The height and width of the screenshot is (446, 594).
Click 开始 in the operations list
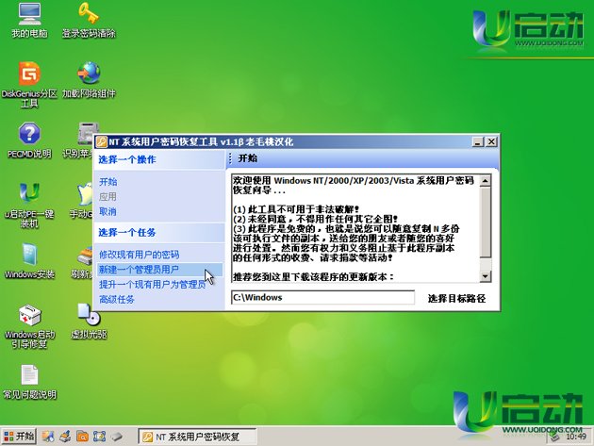(108, 182)
